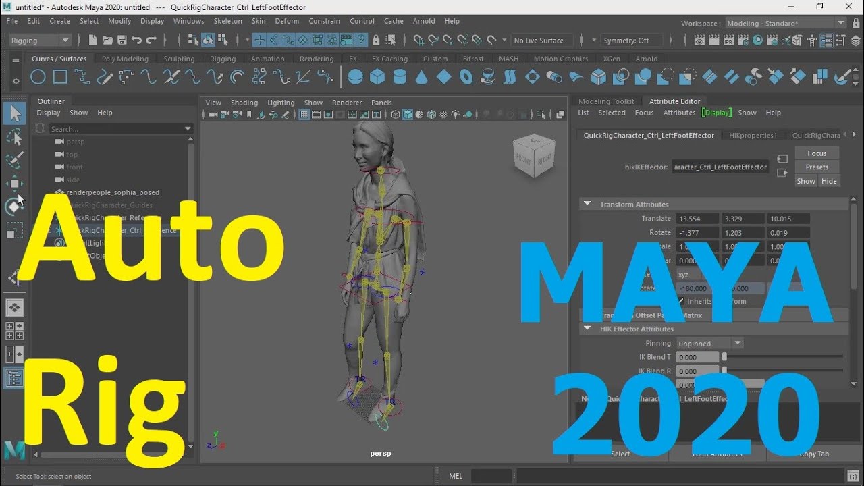Open the Skeleton menu
864x486 pixels.
point(227,21)
